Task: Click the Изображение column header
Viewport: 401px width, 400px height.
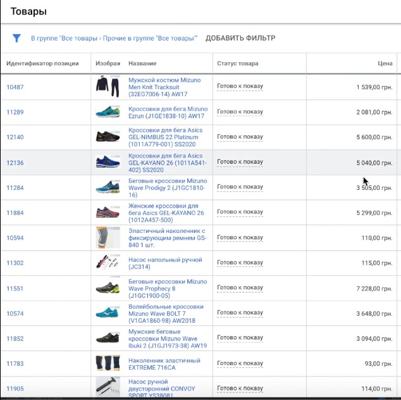Action: click(x=108, y=63)
